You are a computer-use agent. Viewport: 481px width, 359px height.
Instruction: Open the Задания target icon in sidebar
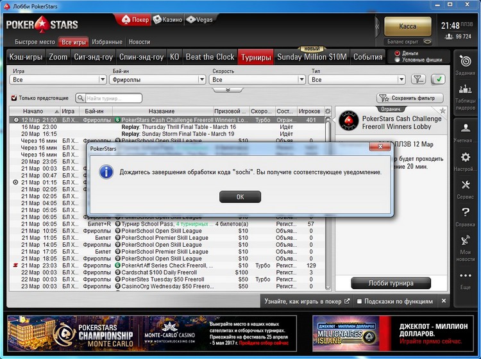coord(466,62)
